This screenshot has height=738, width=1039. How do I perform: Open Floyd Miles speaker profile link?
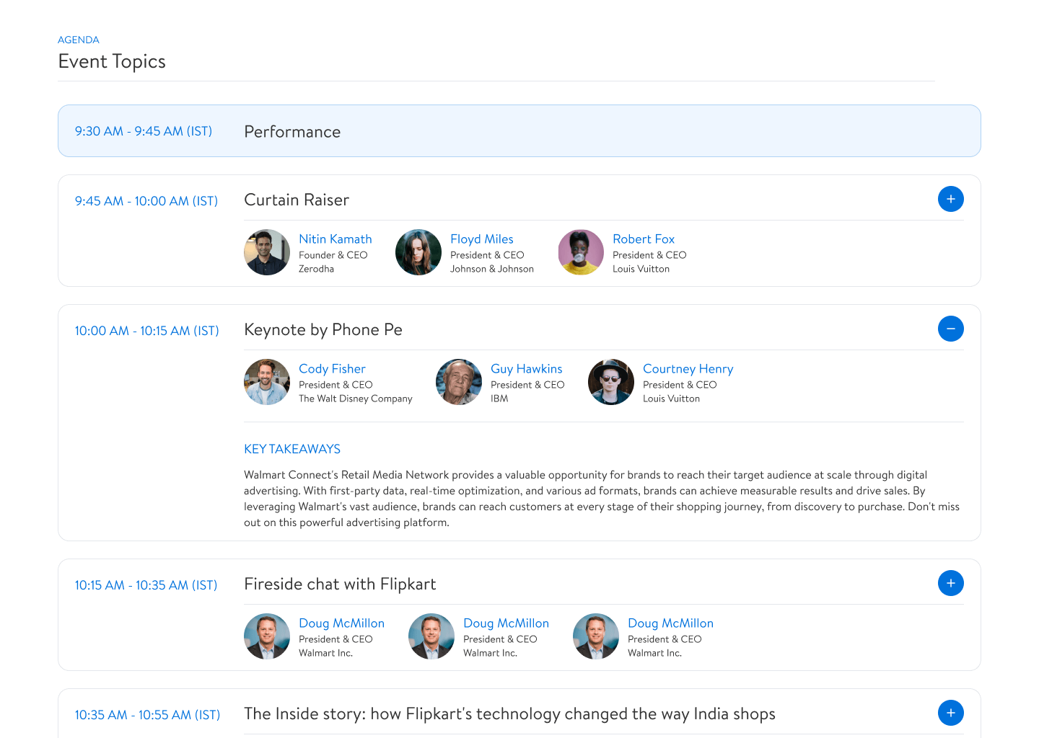coord(482,239)
